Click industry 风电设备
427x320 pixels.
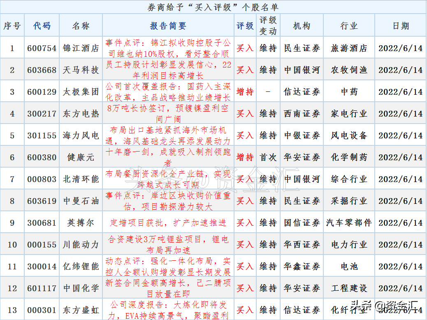(x=349, y=135)
